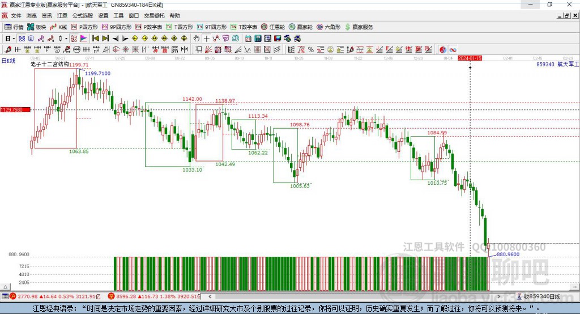The image size is (580, 314).
Task: Open the 江恩 menu
Action: pyautogui.click(x=62, y=16)
